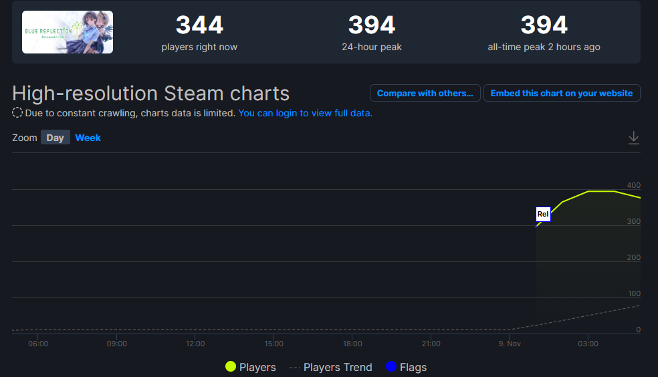Image resolution: width=658 pixels, height=377 pixels.
Task: Open Compare with others dialog
Action: 425,93
